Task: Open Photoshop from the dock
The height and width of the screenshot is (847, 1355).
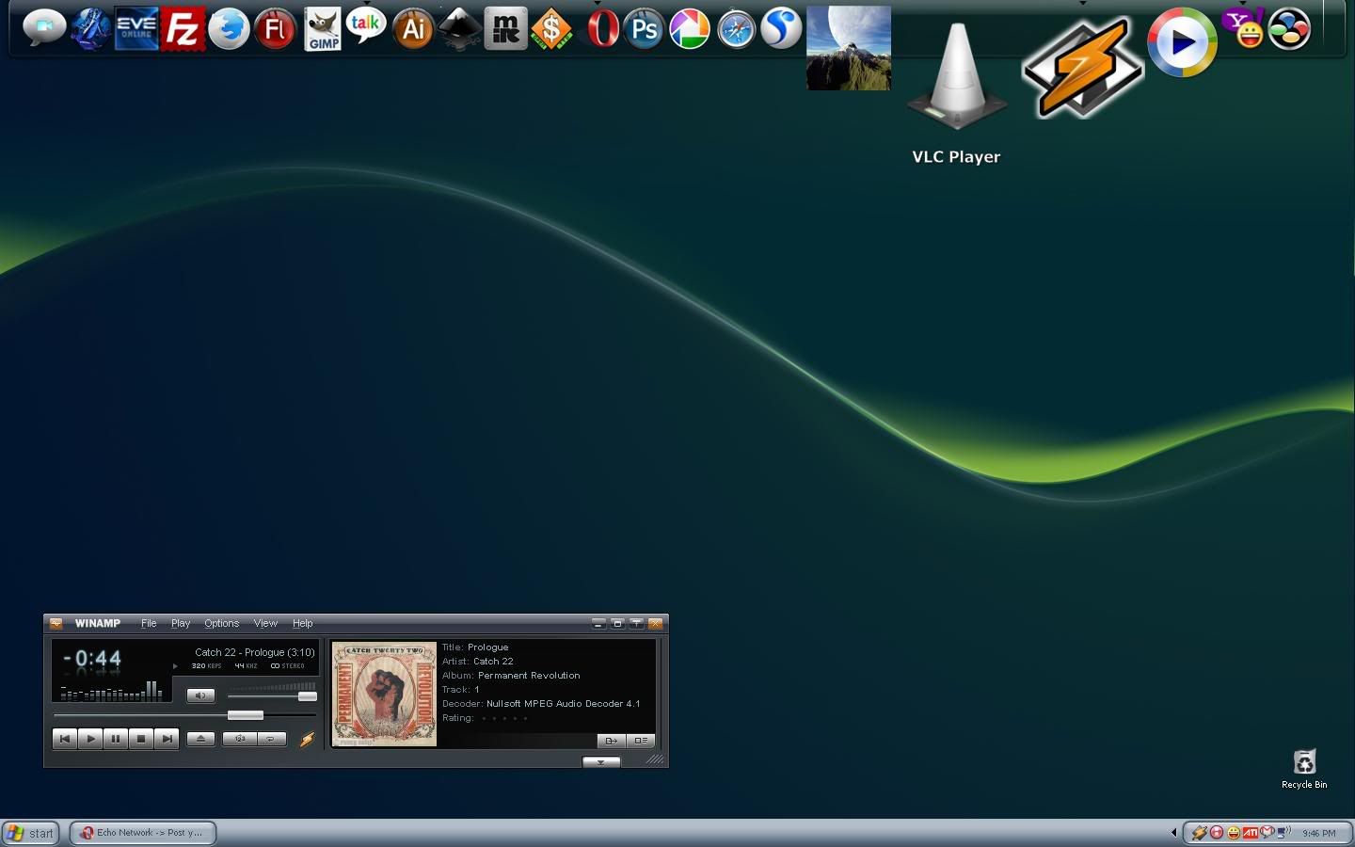Action: point(644,29)
